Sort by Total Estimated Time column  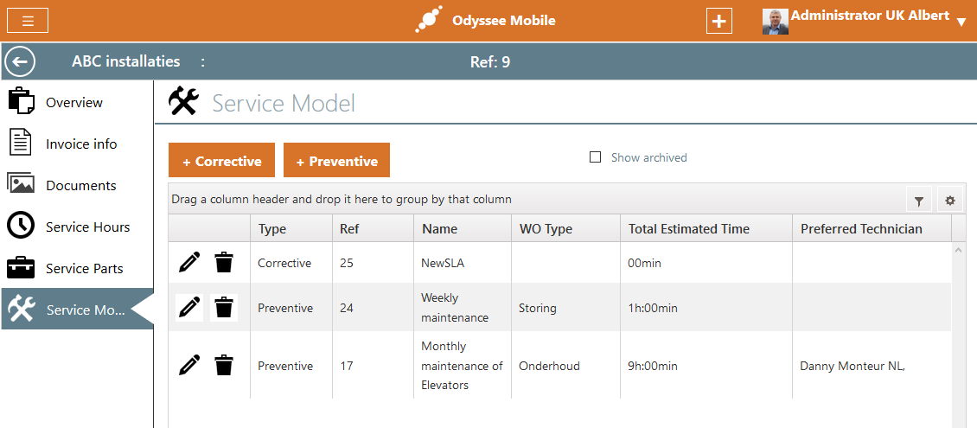688,229
